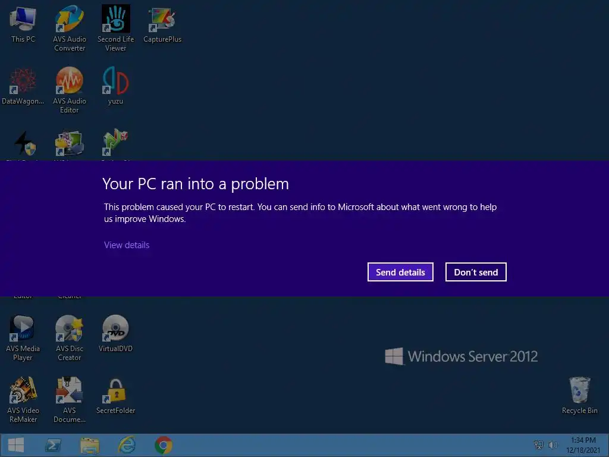Viewport: 609px width, 457px height.
Task: Click the Don't send button
Action: [x=476, y=272]
